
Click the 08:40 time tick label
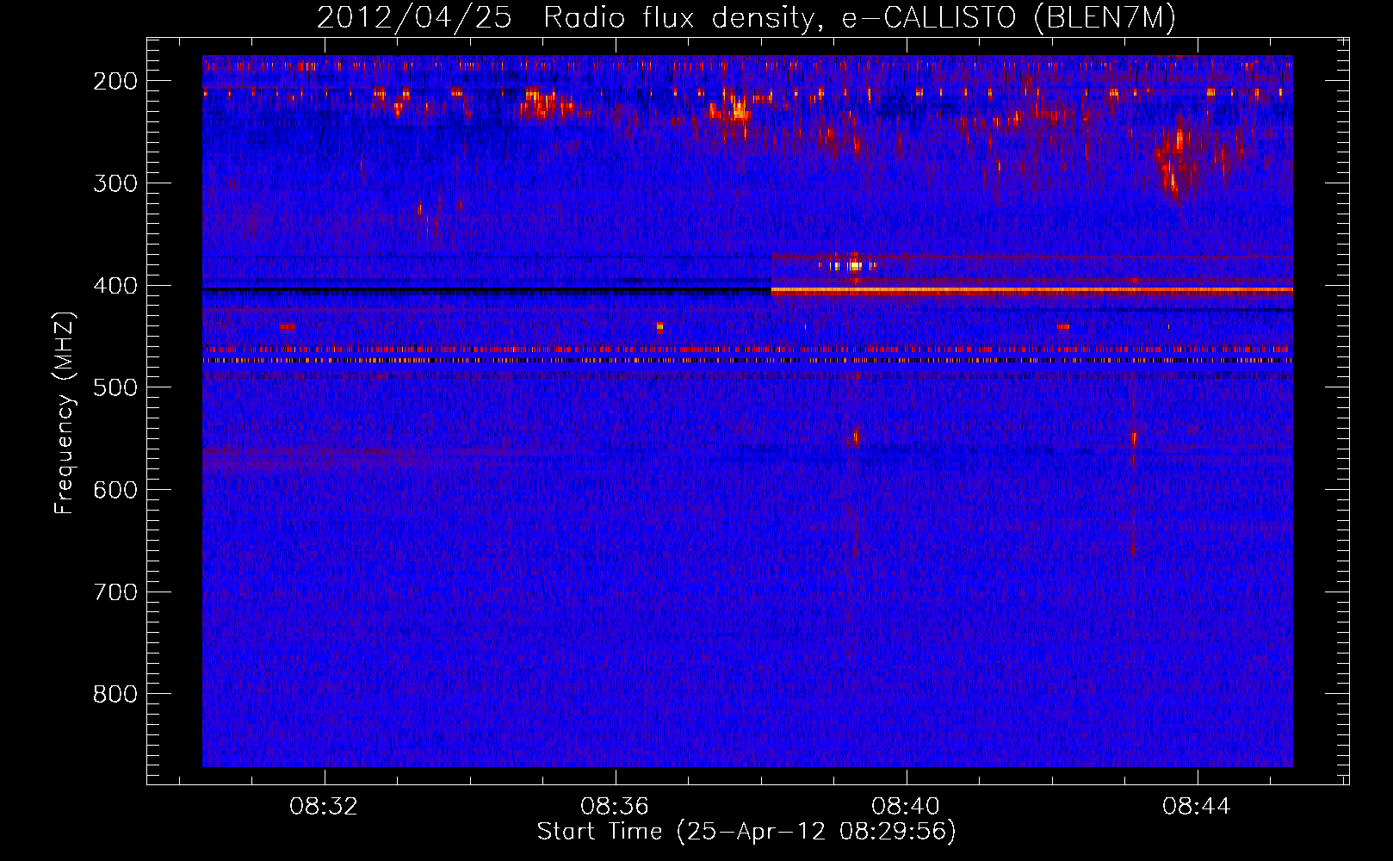pos(906,807)
